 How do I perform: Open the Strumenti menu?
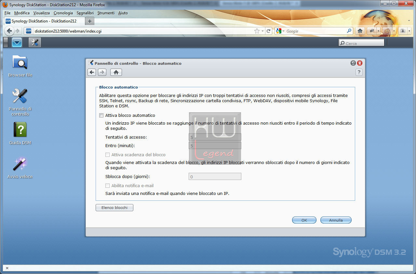click(106, 13)
